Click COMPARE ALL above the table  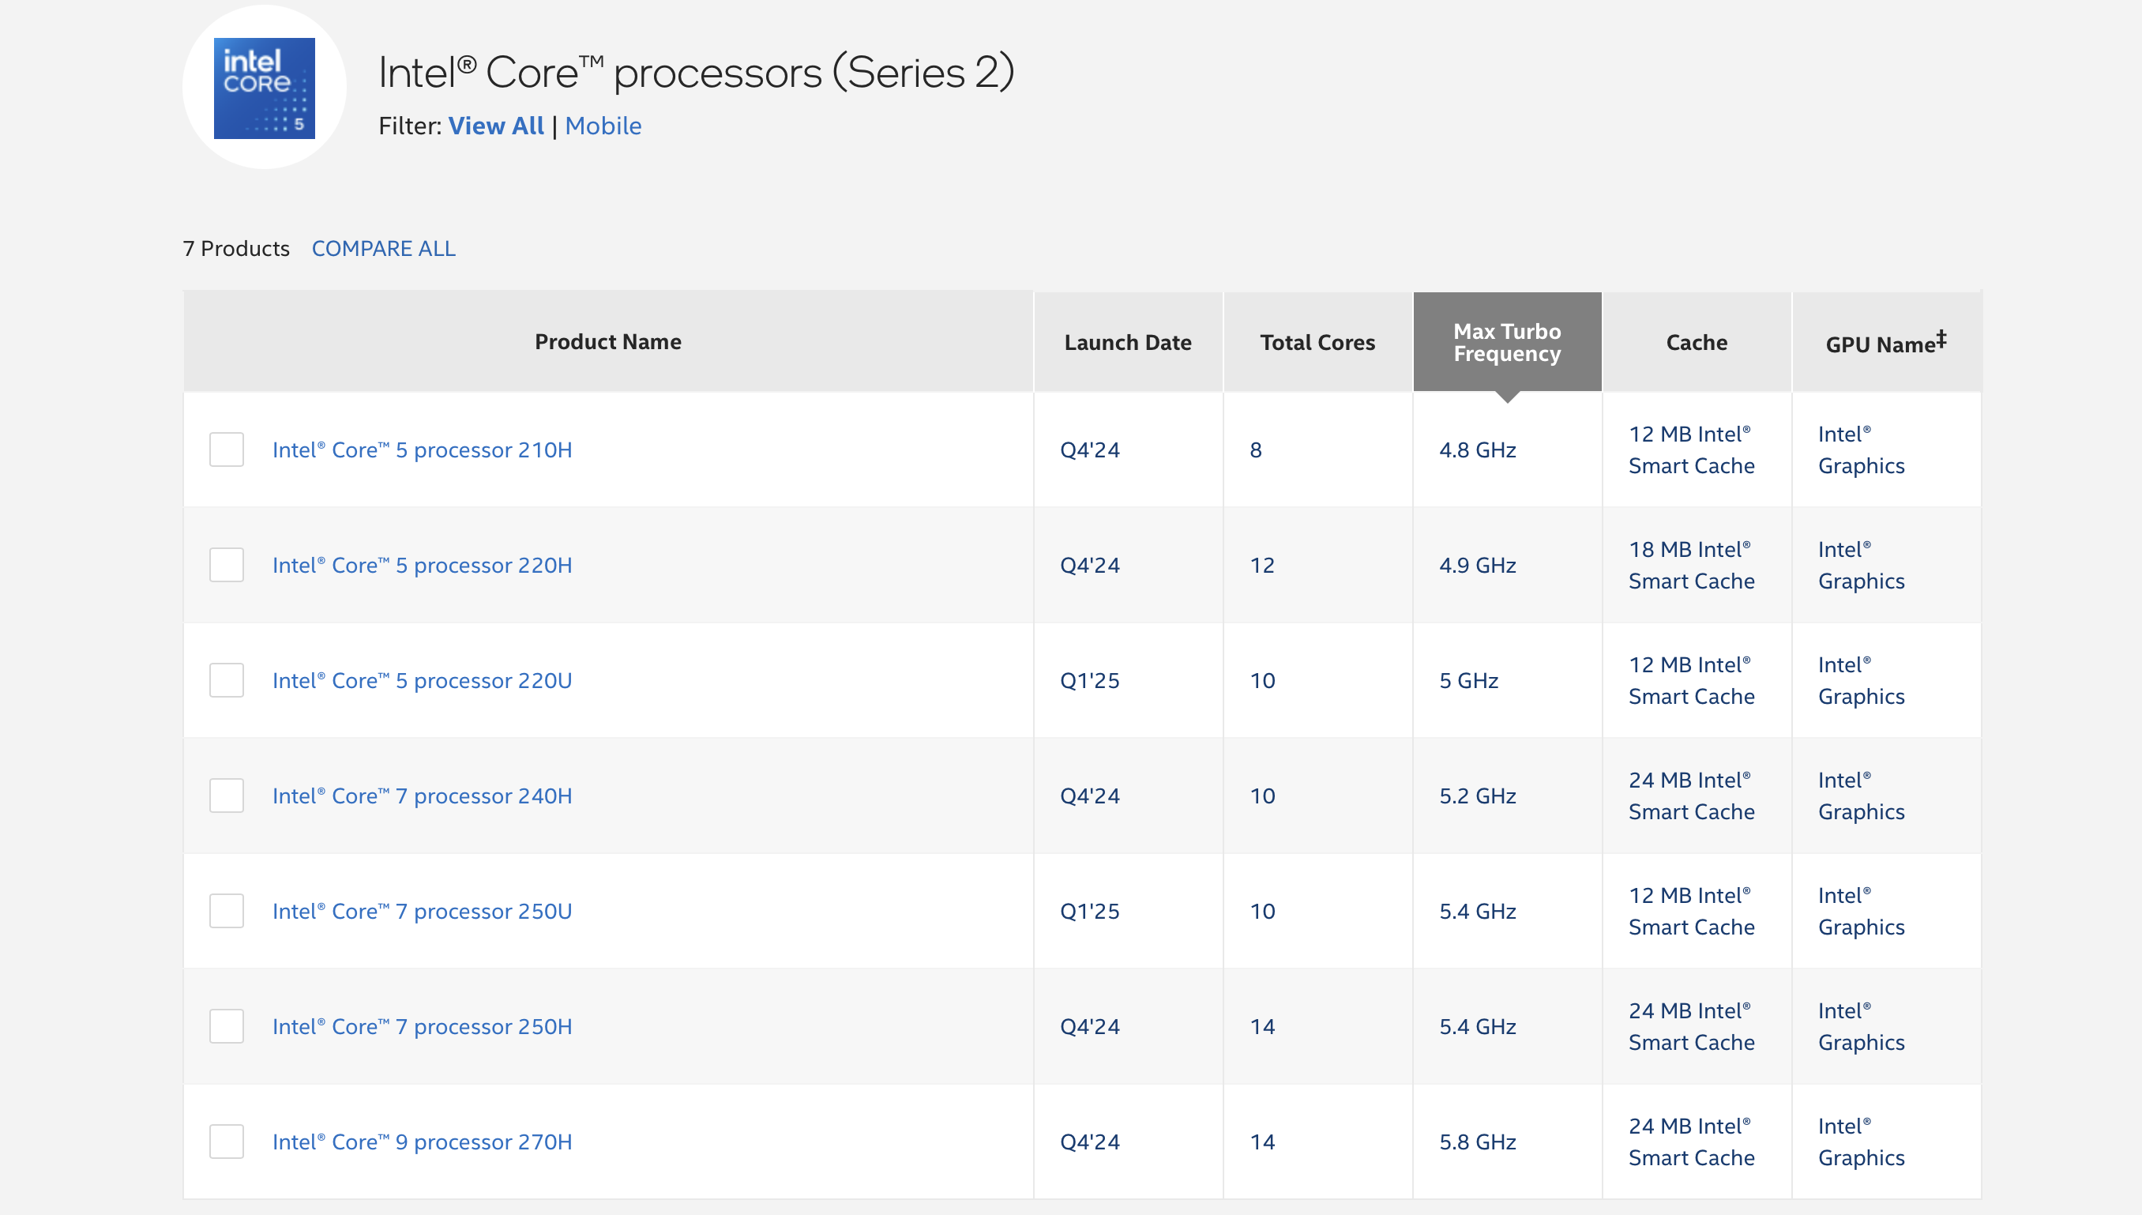click(383, 249)
